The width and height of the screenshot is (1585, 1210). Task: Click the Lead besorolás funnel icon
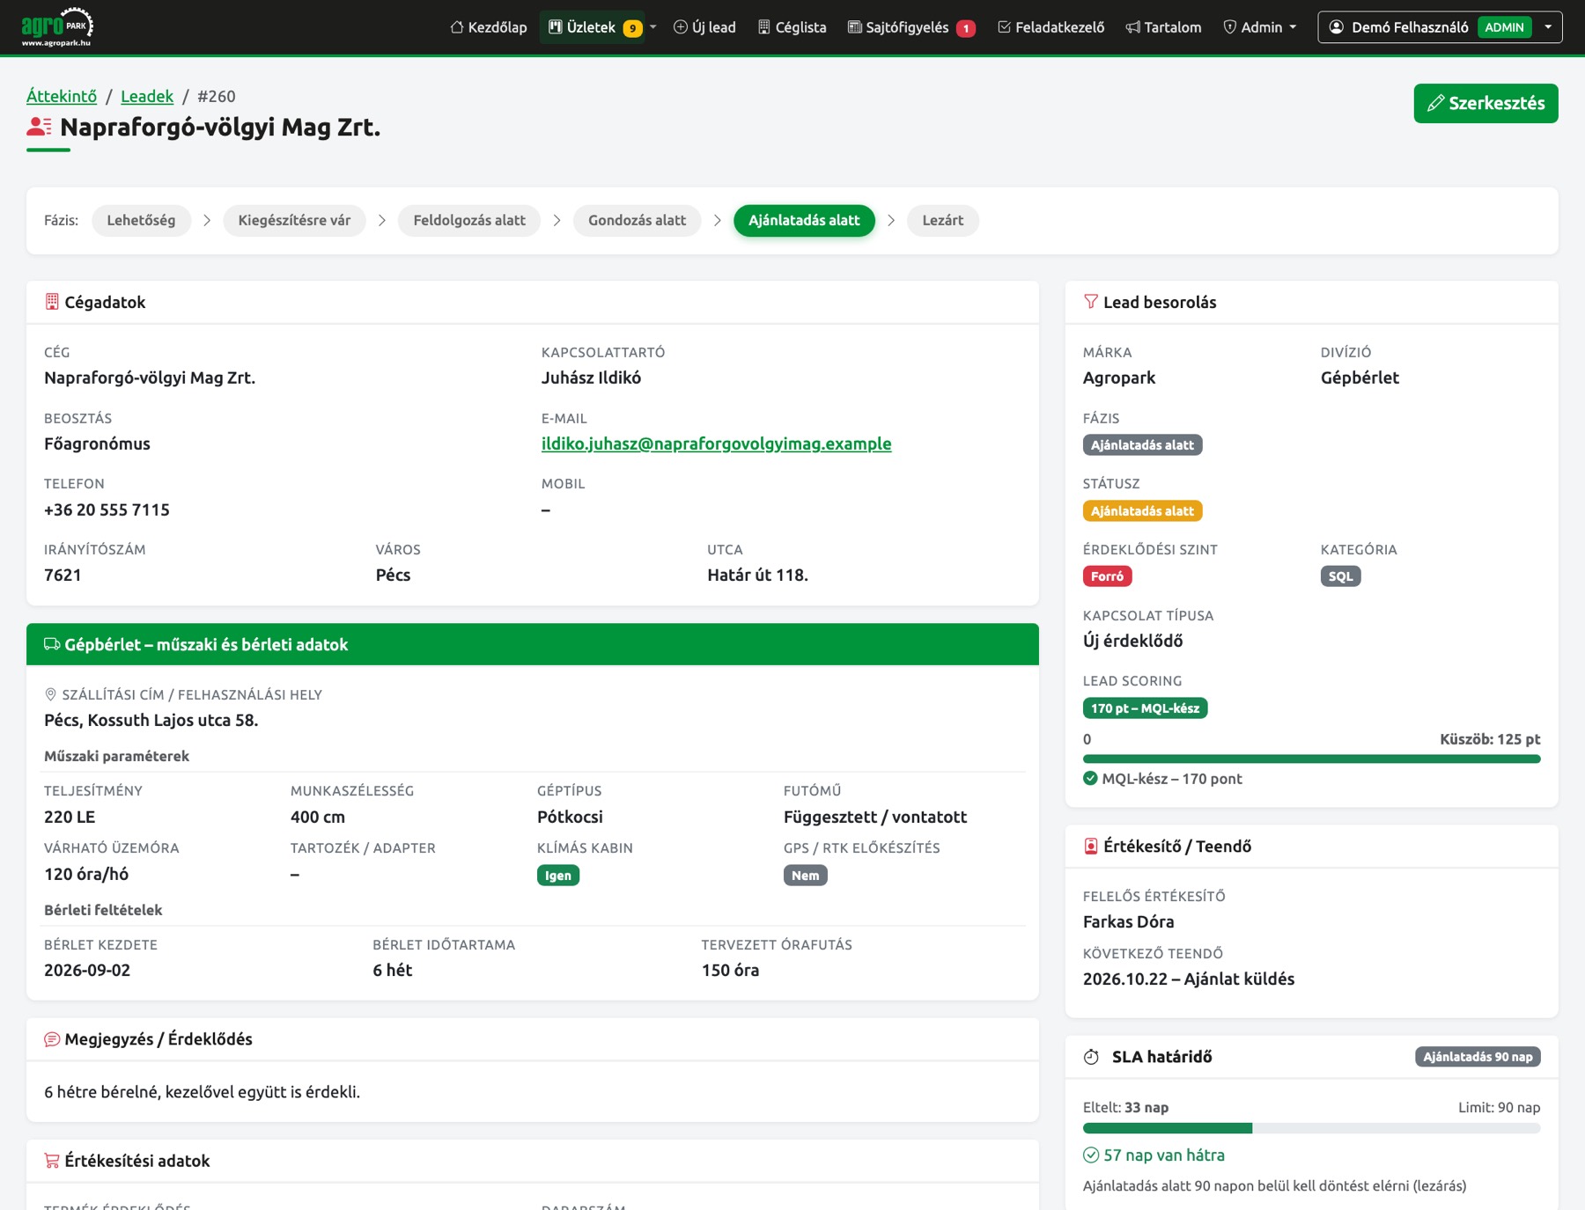(x=1091, y=302)
